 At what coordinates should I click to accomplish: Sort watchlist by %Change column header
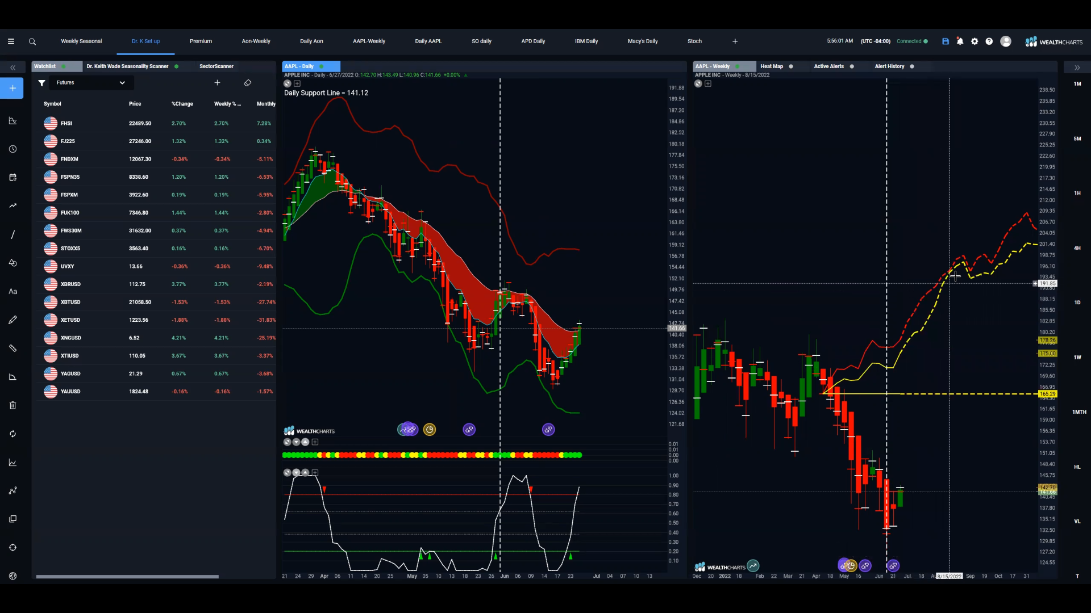(182, 104)
